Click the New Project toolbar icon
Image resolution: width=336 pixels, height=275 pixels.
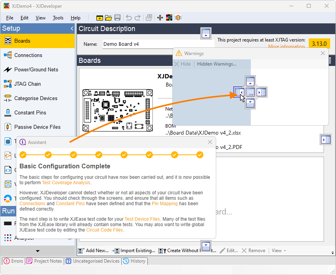100,18
